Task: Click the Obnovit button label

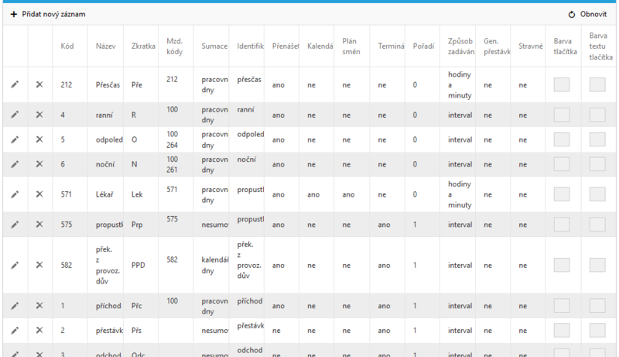Action: [x=593, y=14]
